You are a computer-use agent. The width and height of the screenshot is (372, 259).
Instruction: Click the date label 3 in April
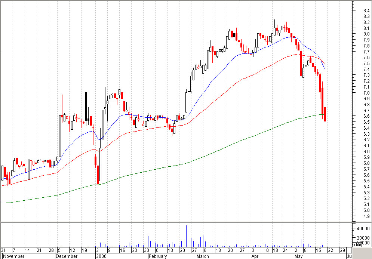(x=253, y=250)
